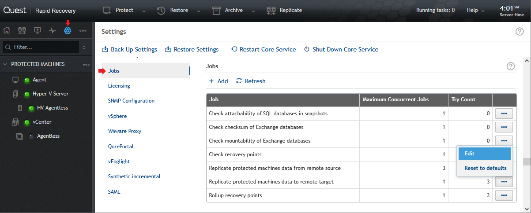This screenshot has height=213, width=531.
Task: Open the Archive menu
Action: 227,10
